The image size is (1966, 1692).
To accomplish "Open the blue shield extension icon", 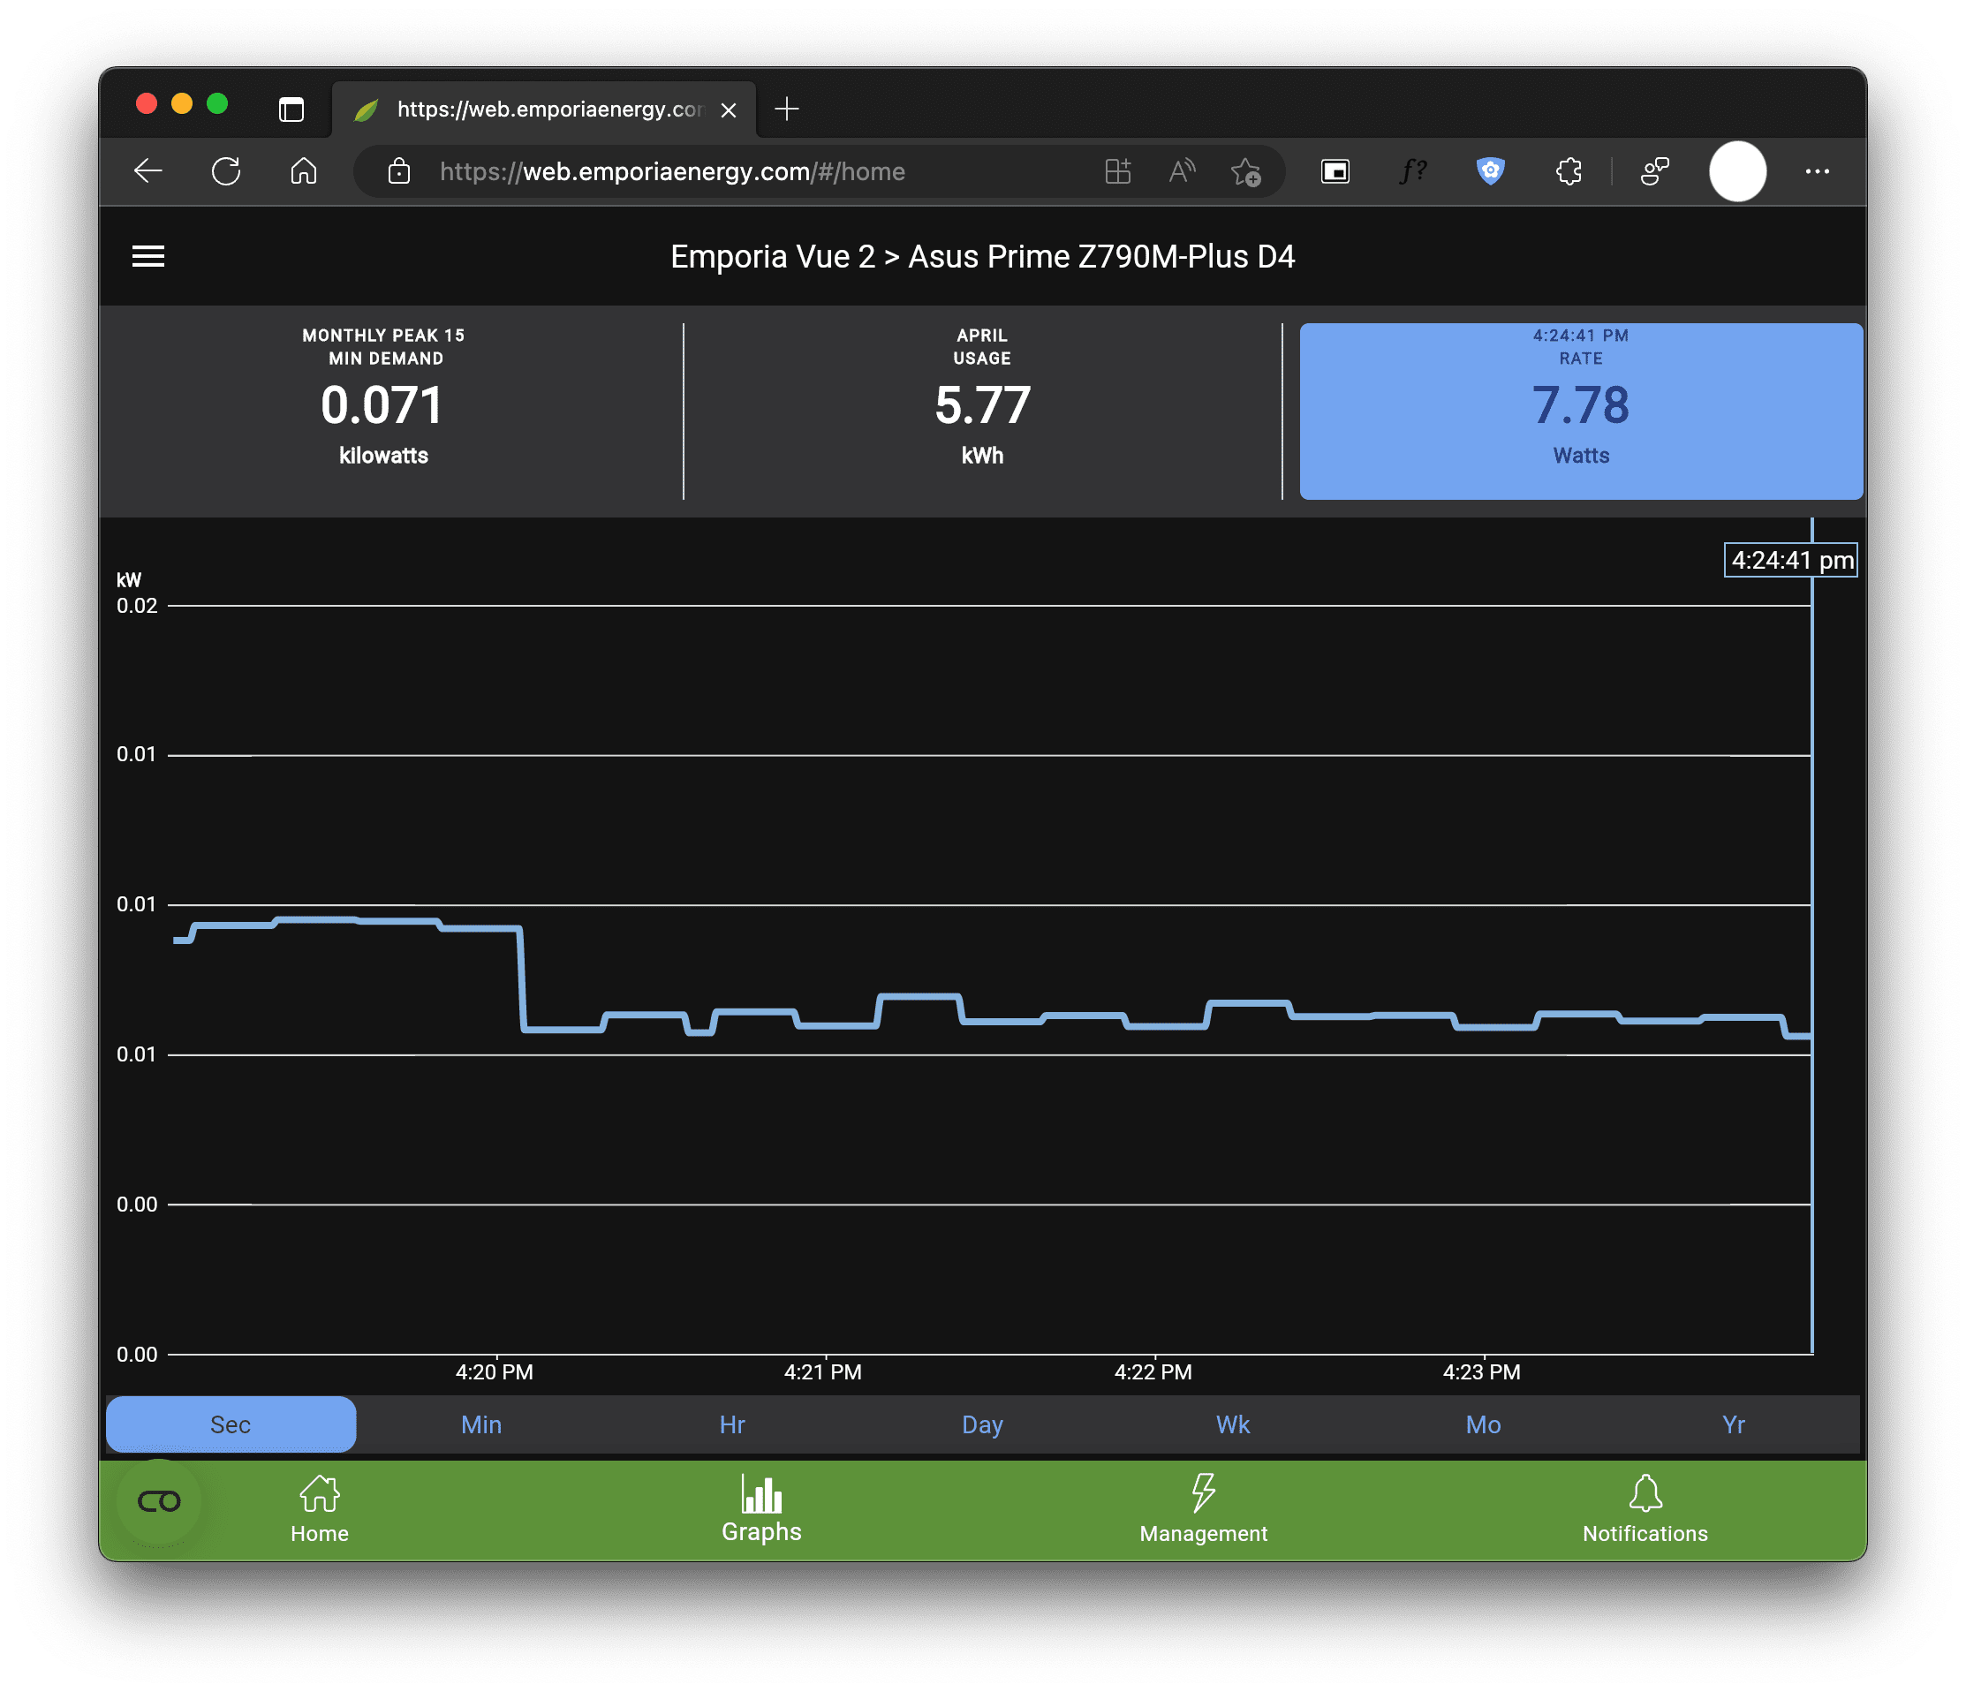I will coord(1491,172).
